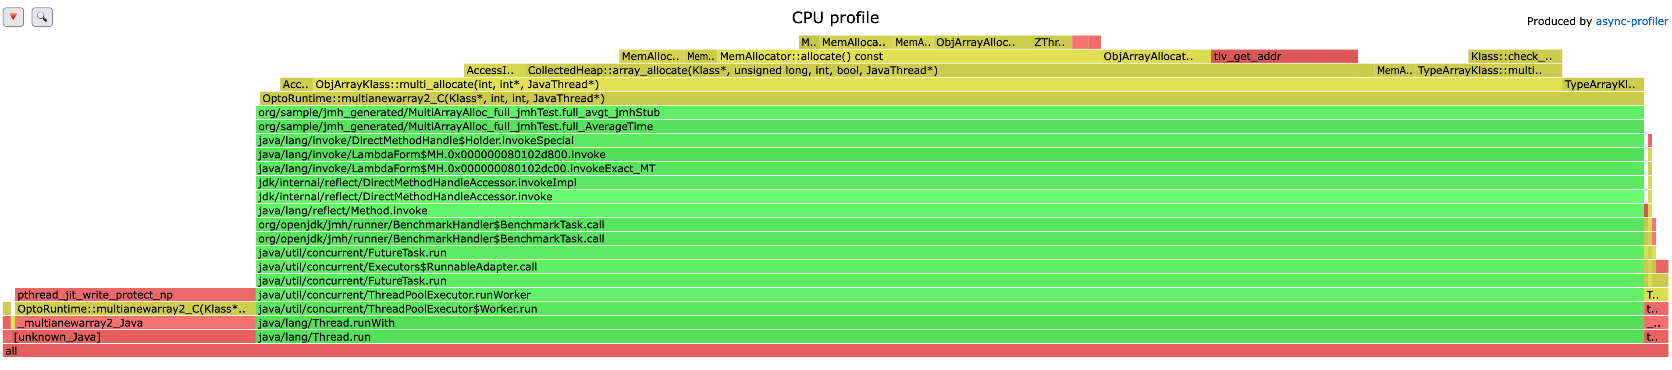Select the pthread_jit_write_protect_np frame

pyautogui.click(x=135, y=295)
